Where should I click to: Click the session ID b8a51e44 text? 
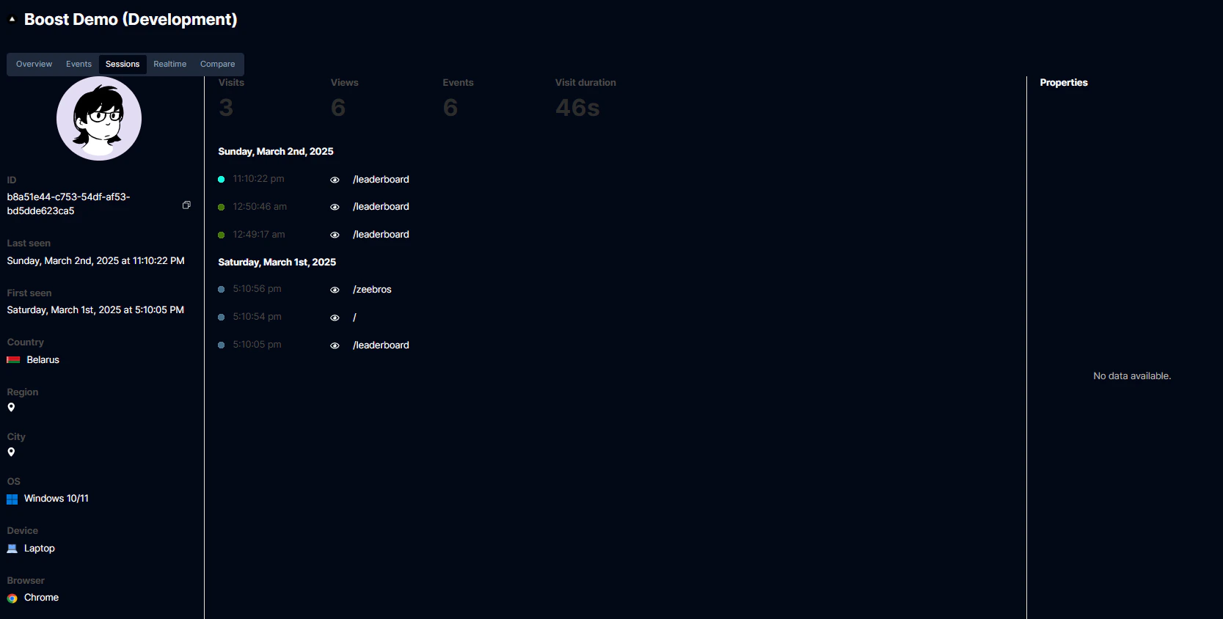pos(68,204)
